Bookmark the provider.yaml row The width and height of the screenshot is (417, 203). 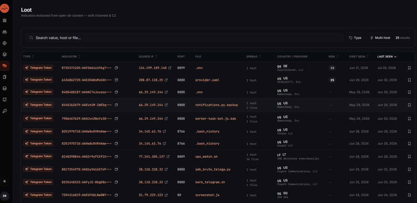click(x=409, y=80)
